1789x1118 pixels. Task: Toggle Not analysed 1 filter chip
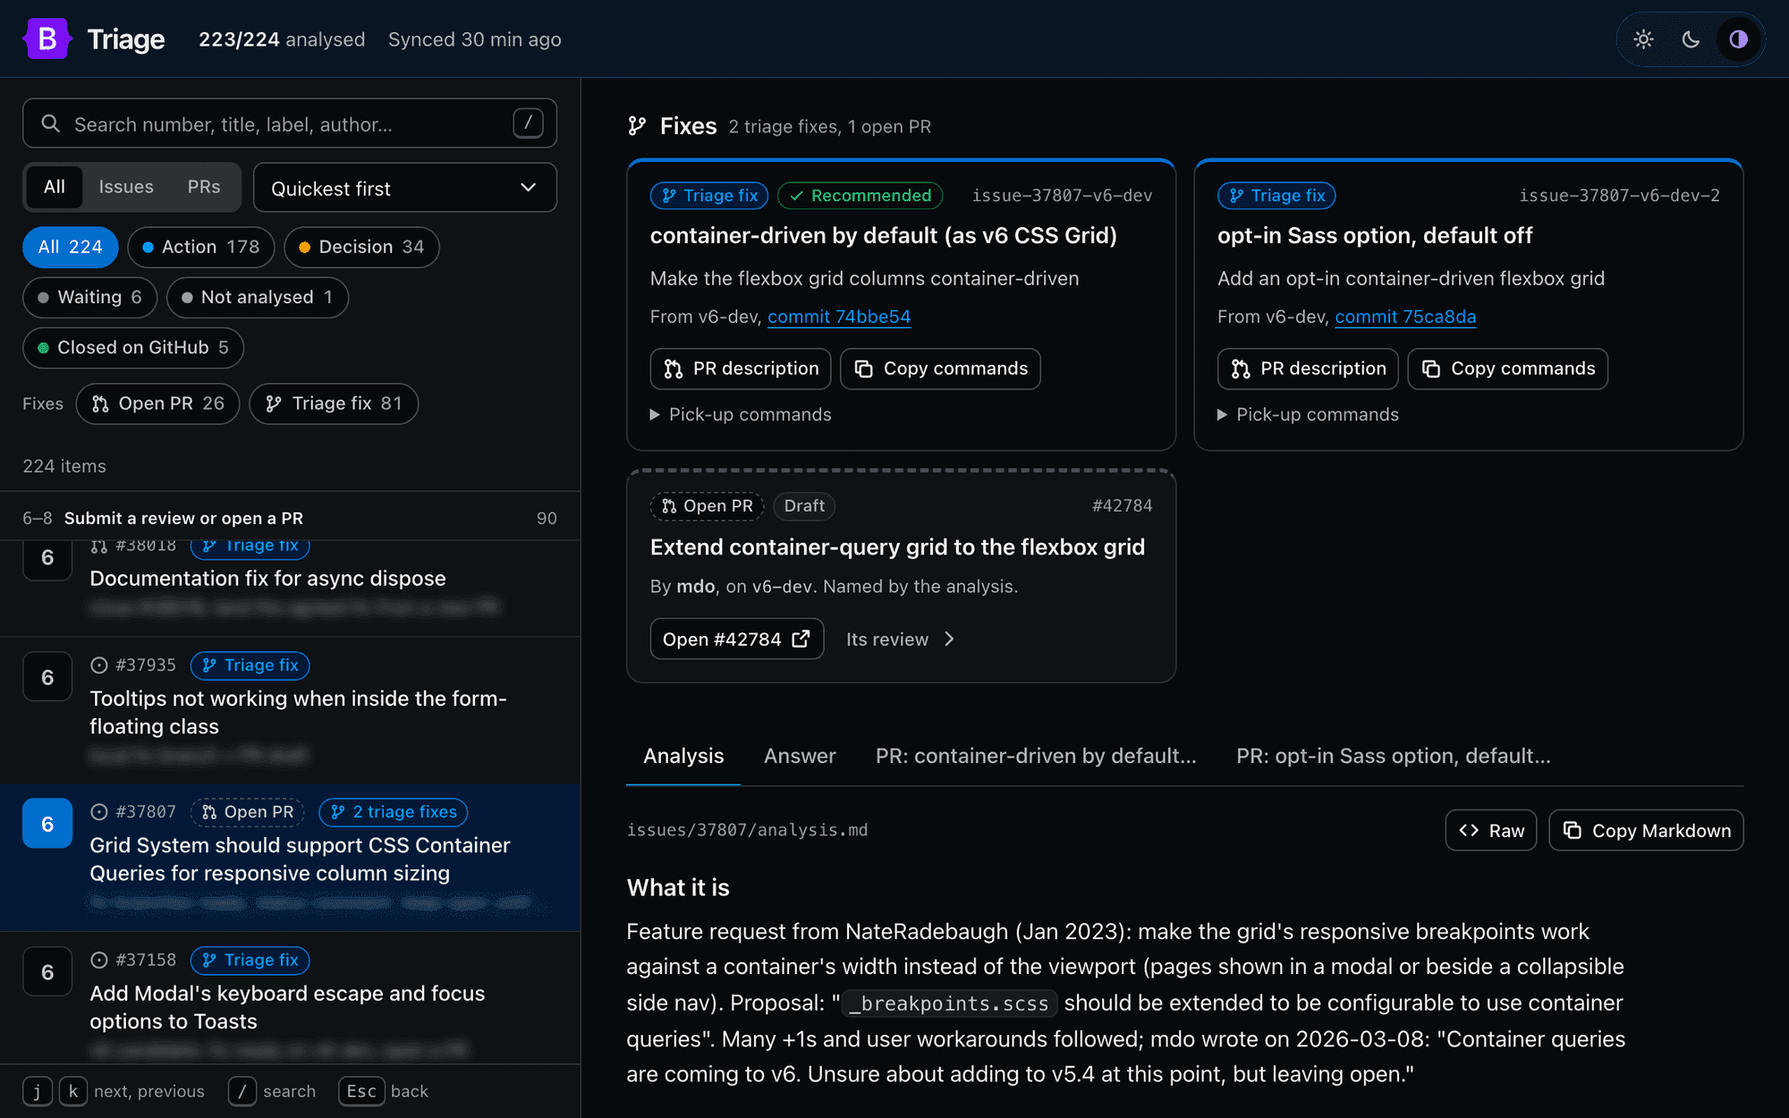click(x=258, y=297)
